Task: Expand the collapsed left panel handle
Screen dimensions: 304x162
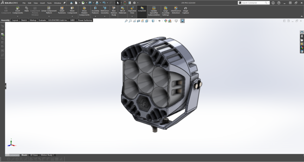Action: click(6, 86)
